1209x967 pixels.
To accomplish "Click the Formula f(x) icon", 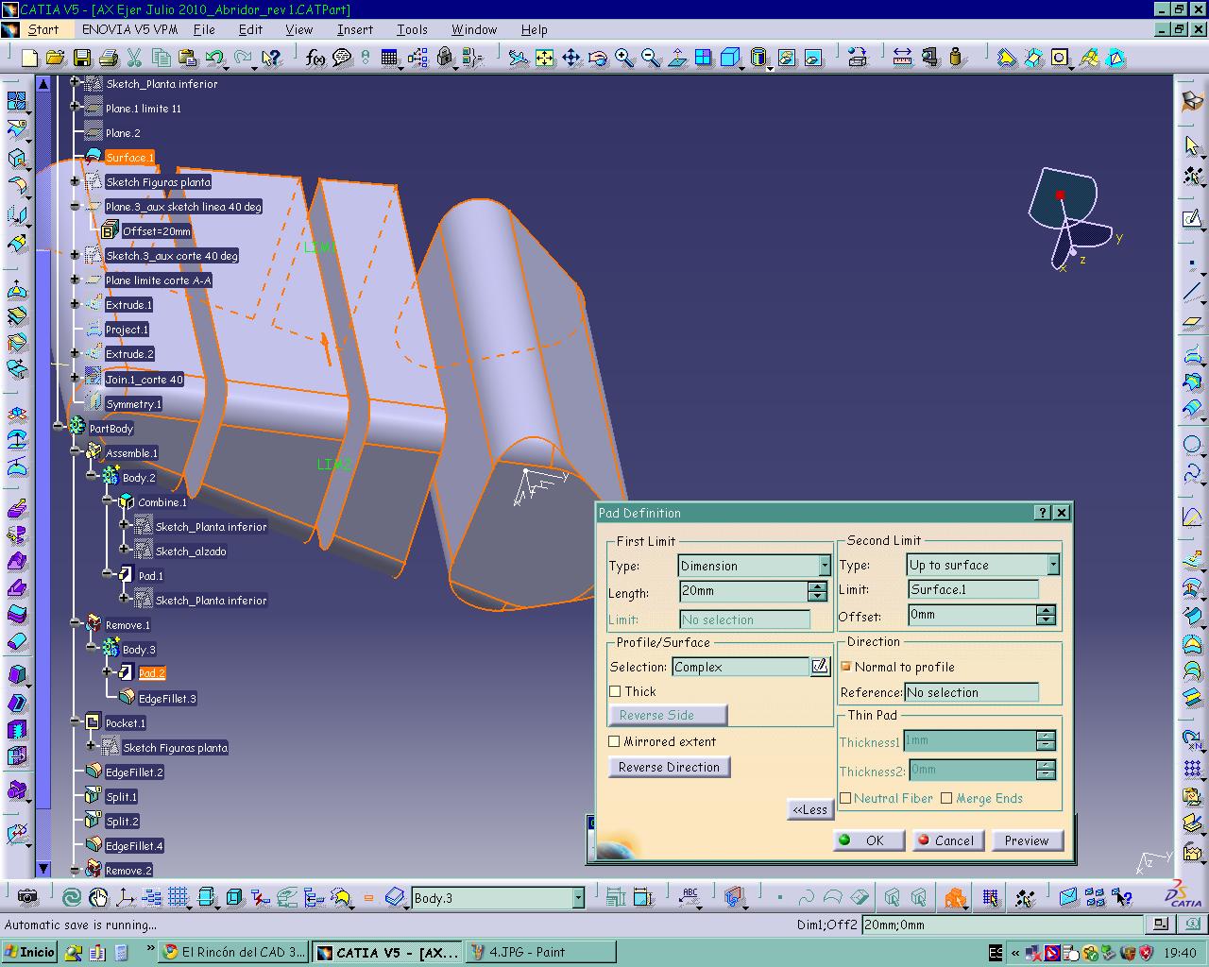I will (315, 59).
